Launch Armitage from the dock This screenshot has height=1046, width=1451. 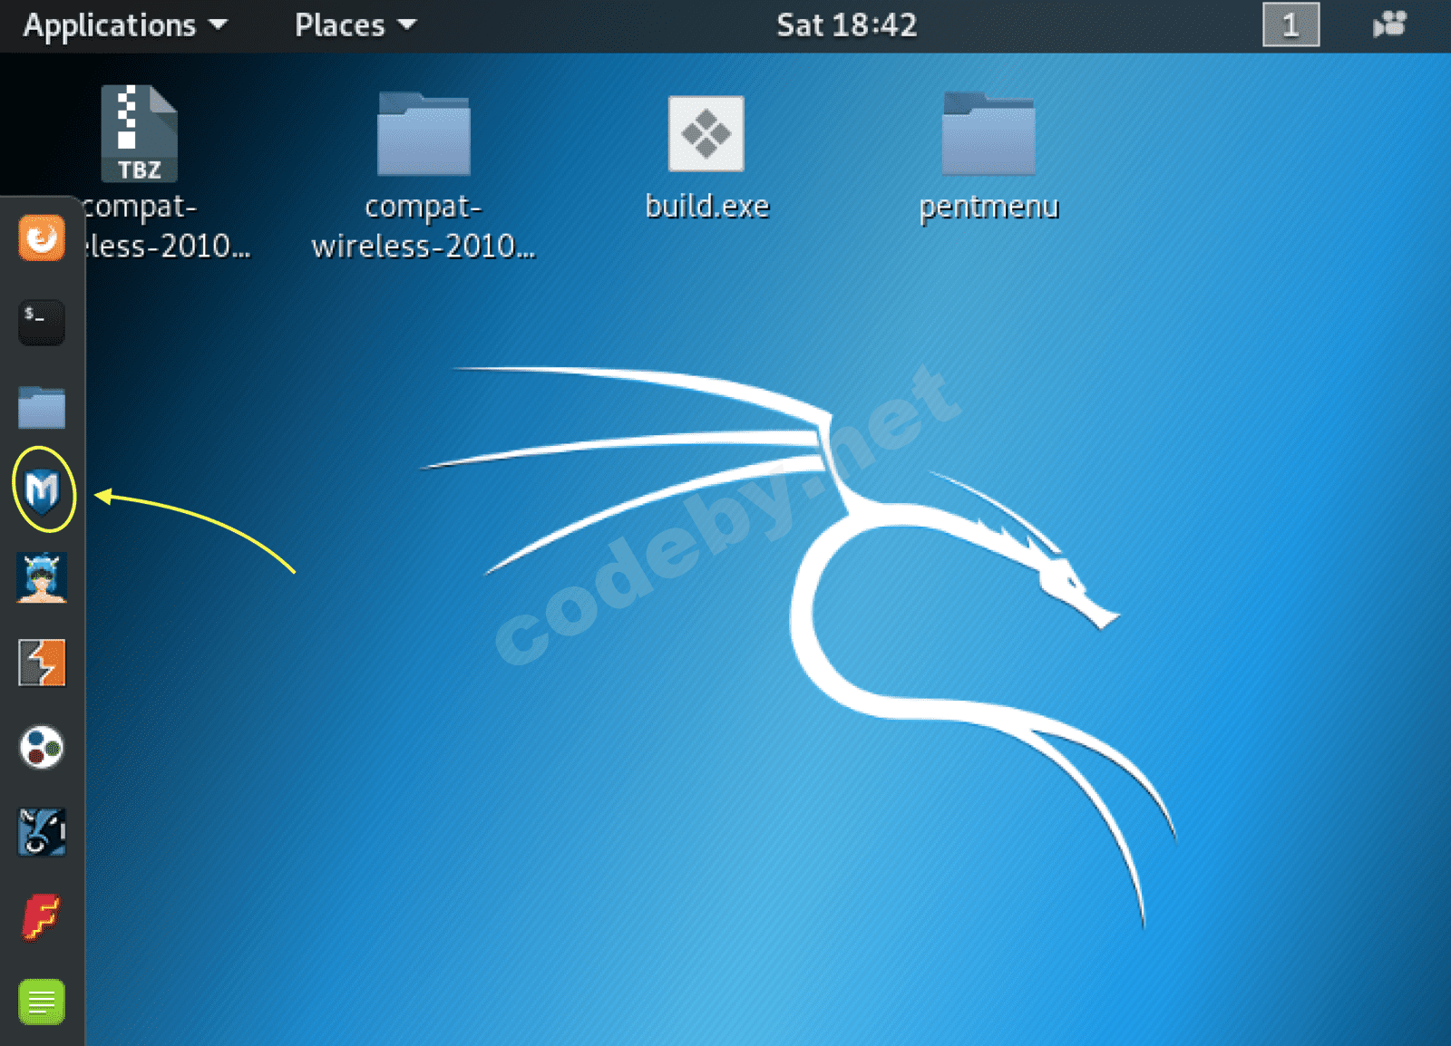coord(42,577)
